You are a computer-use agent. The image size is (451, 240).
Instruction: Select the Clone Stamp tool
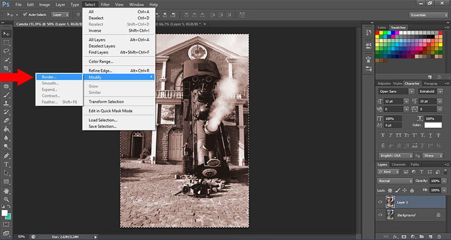pyautogui.click(x=6, y=103)
